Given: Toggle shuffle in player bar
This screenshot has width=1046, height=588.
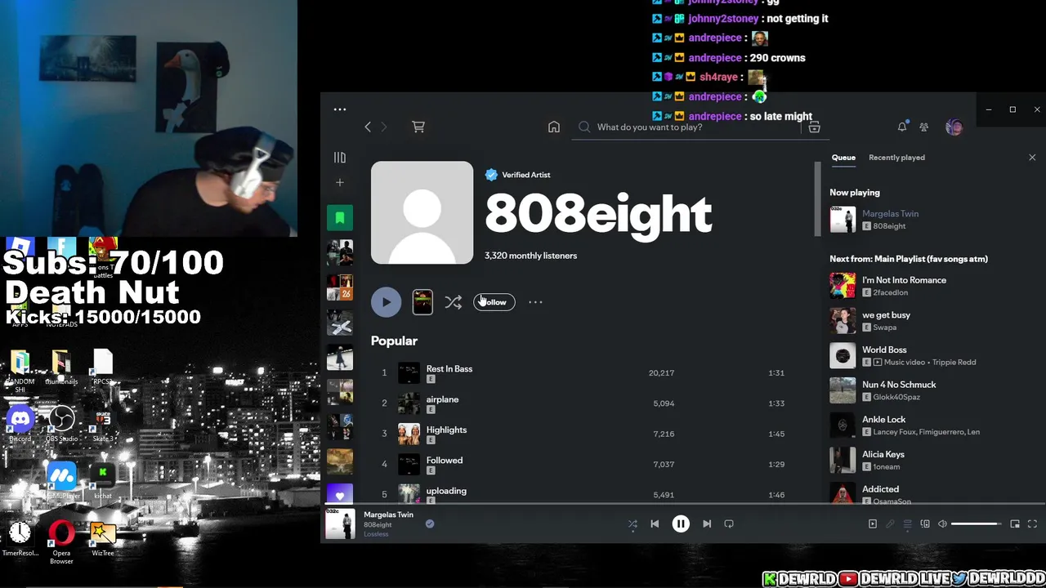Looking at the screenshot, I should click(633, 524).
